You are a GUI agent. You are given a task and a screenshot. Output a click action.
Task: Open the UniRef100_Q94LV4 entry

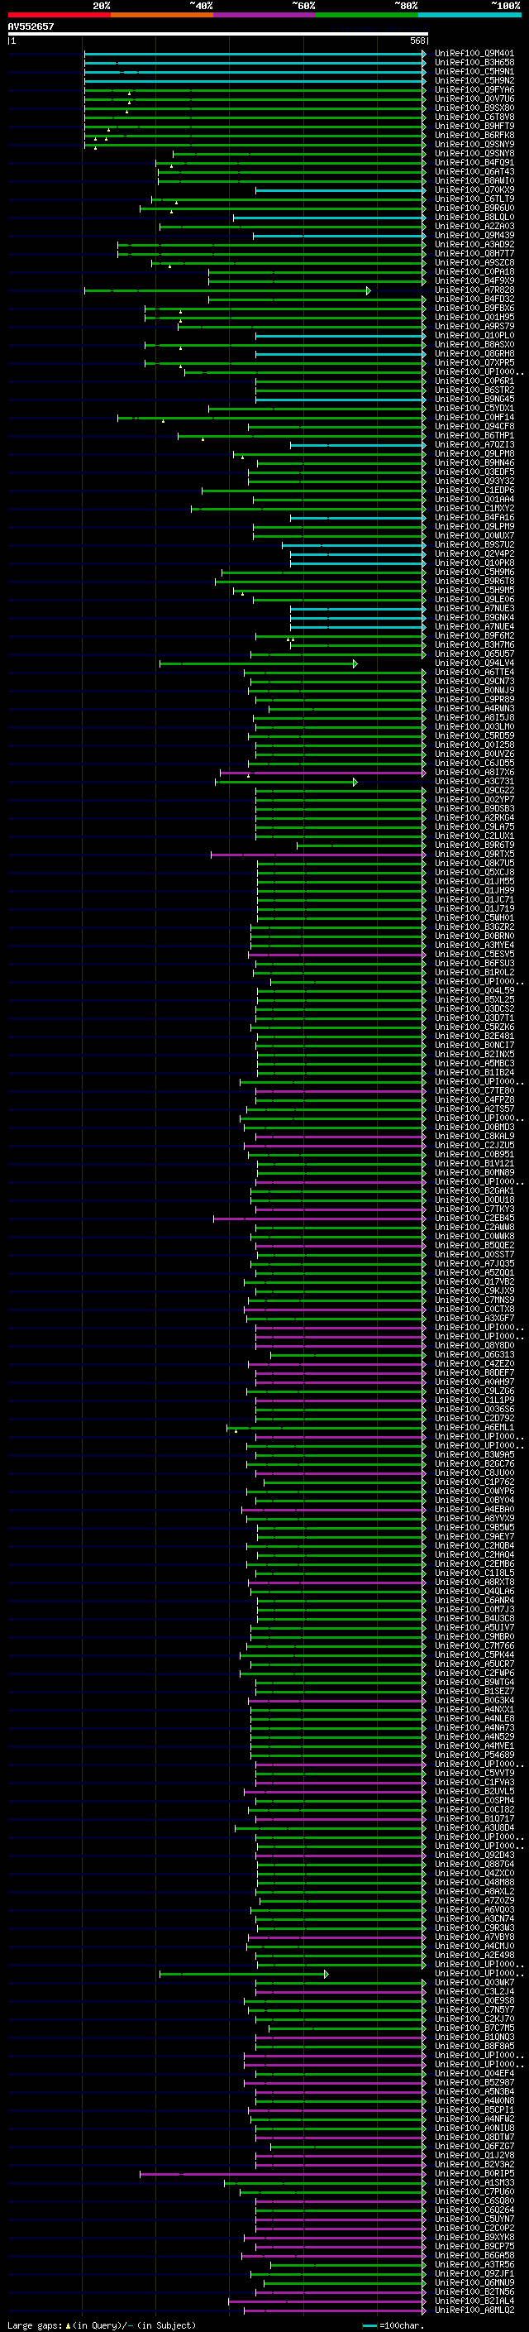click(x=474, y=663)
